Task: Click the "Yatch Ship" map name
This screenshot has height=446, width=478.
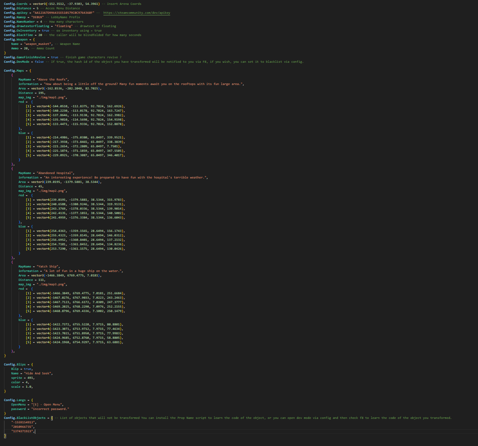Action: tap(48, 267)
